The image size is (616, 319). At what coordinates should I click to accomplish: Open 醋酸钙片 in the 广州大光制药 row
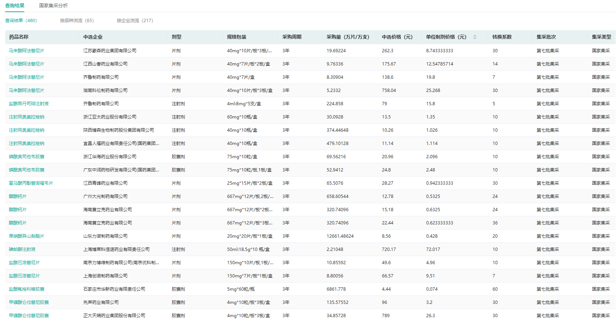point(18,196)
